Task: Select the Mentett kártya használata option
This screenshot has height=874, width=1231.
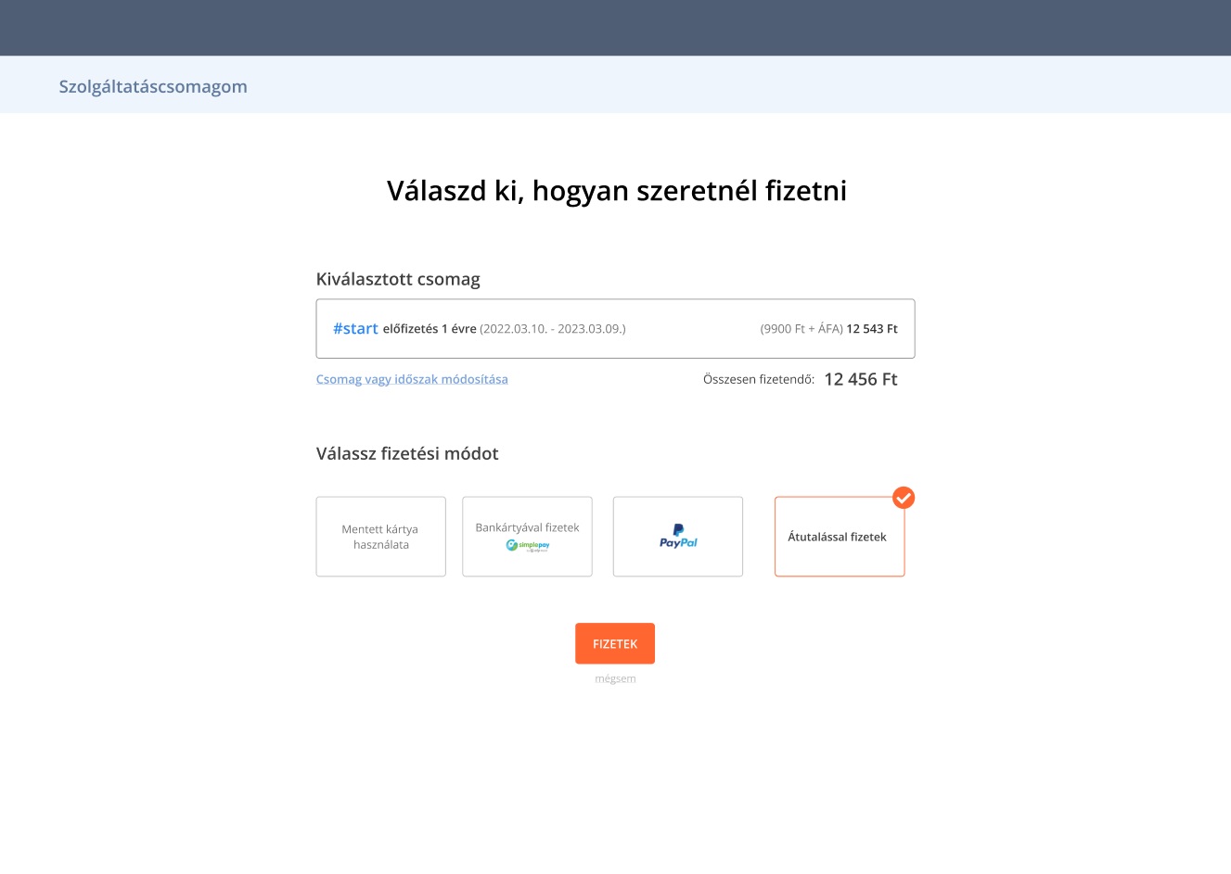Action: (380, 537)
